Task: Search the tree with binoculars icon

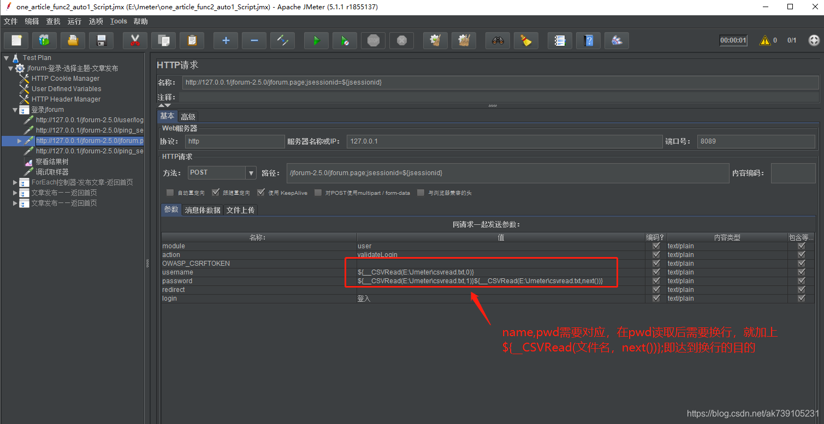Action: [x=497, y=40]
